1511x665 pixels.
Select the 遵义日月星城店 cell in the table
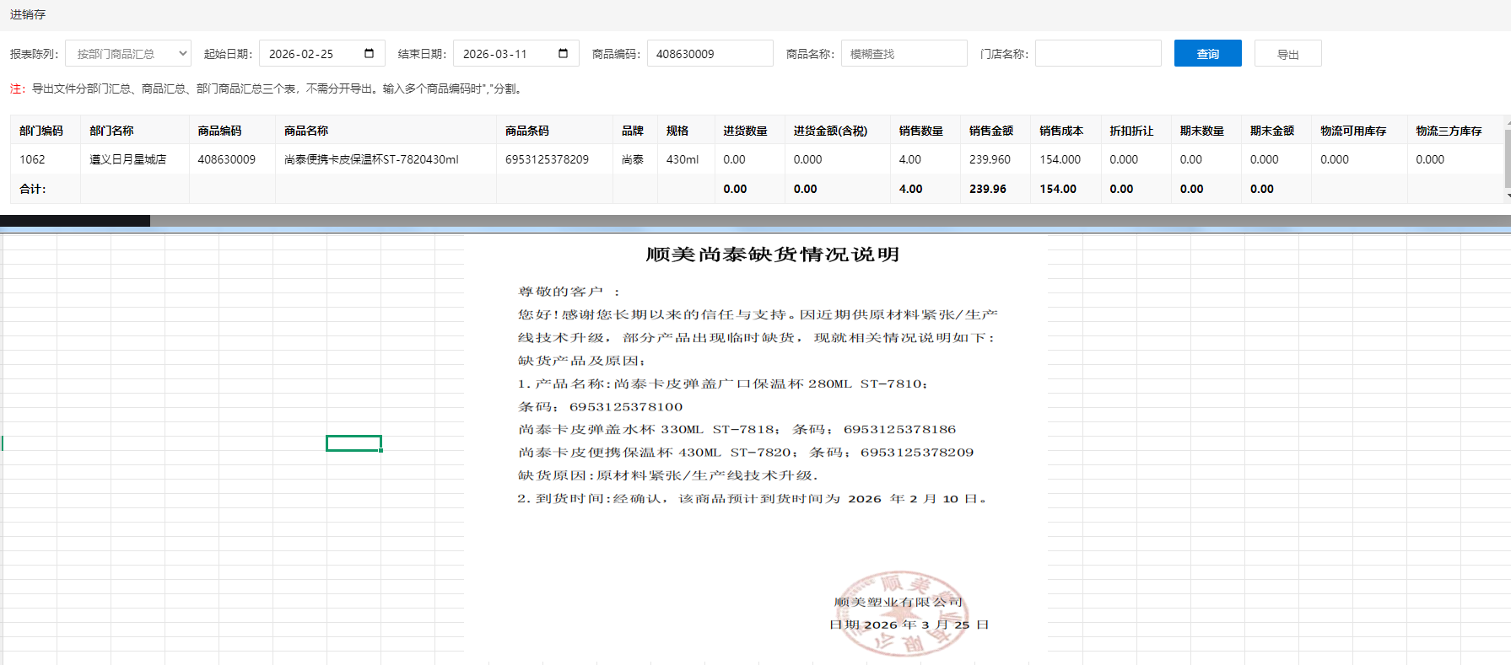pos(128,159)
